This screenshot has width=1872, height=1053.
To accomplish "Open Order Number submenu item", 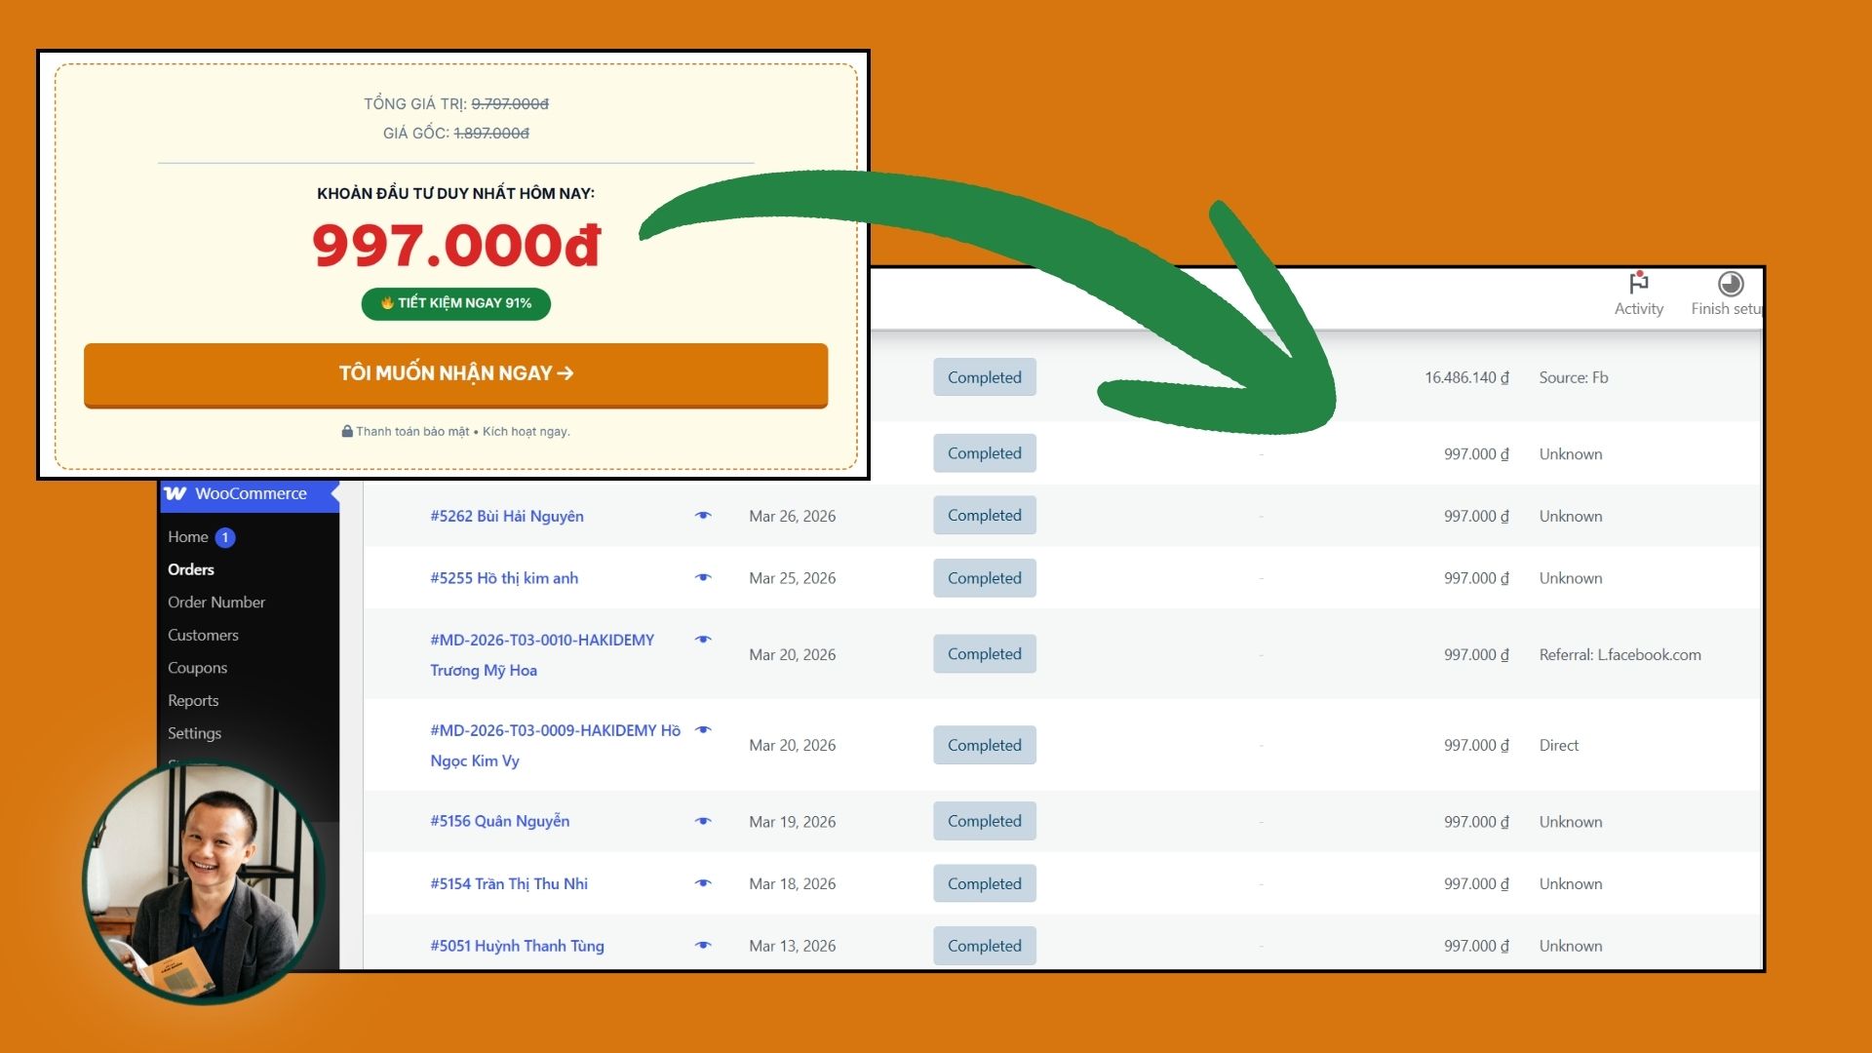I will tap(216, 603).
